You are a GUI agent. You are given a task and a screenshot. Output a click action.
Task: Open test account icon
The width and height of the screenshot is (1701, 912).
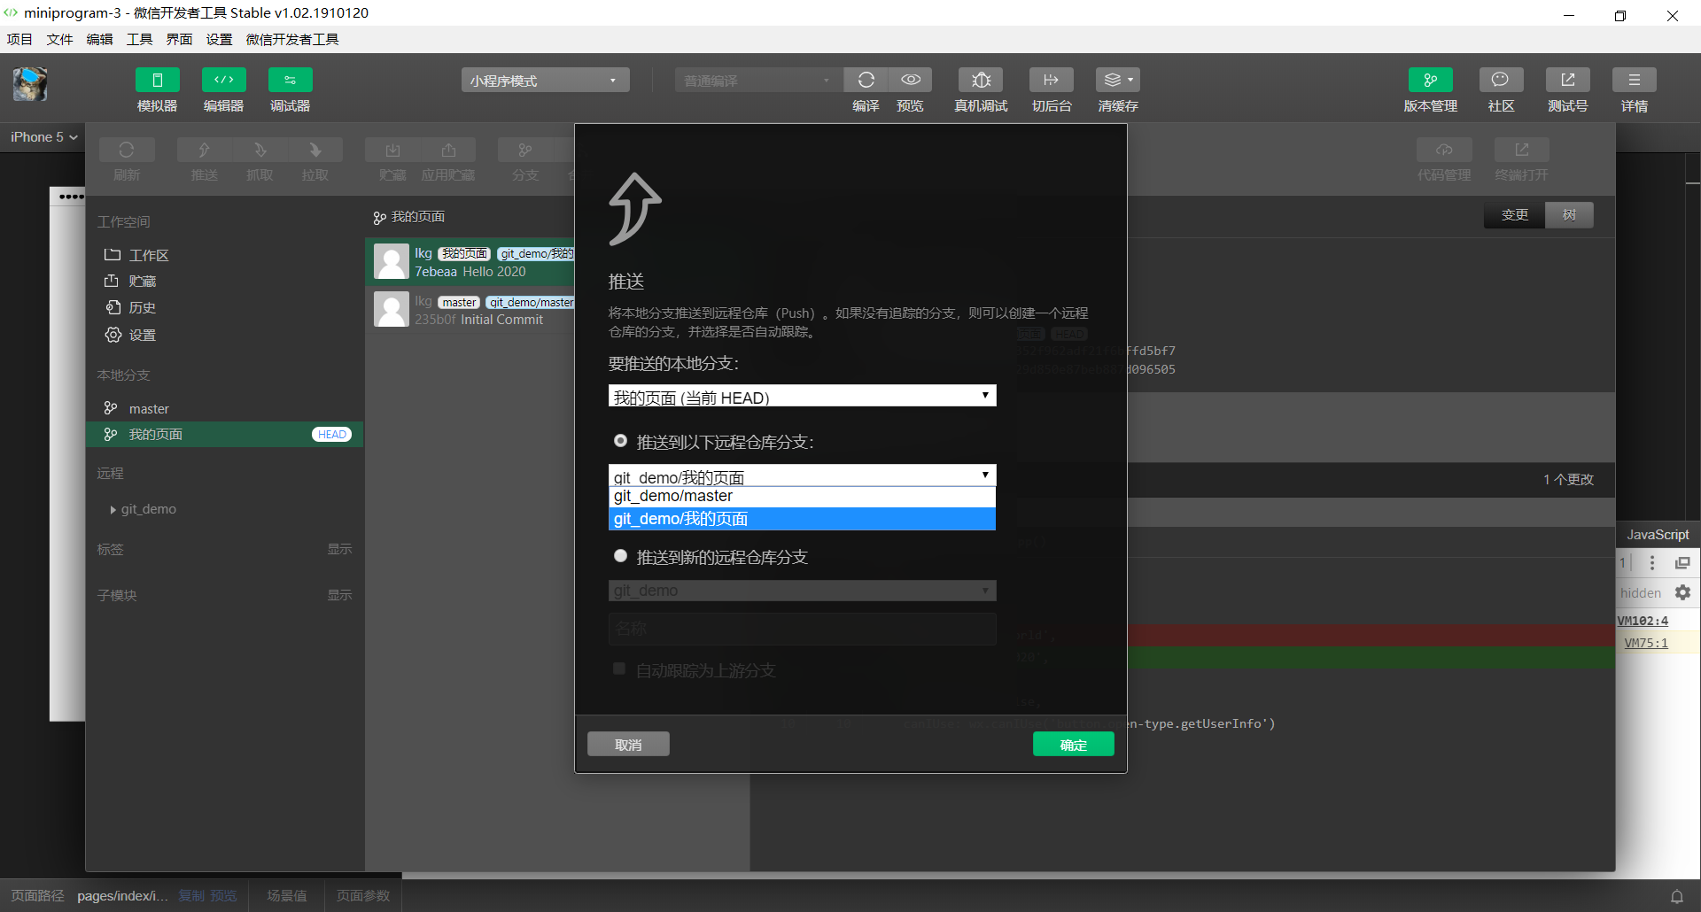[1568, 80]
